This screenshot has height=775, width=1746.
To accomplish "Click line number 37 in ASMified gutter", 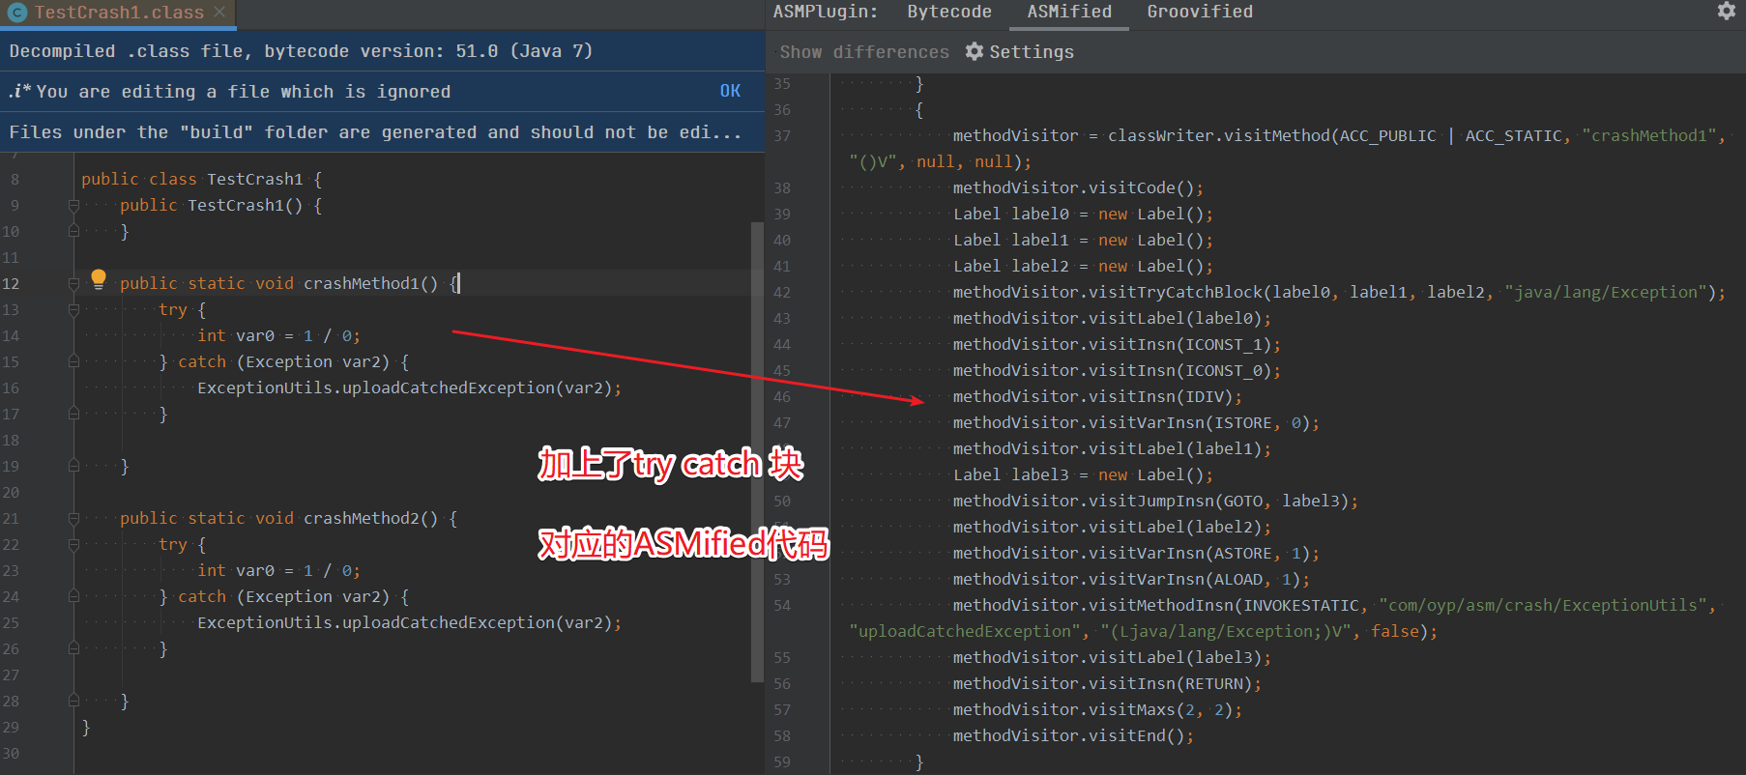I will [x=782, y=135].
